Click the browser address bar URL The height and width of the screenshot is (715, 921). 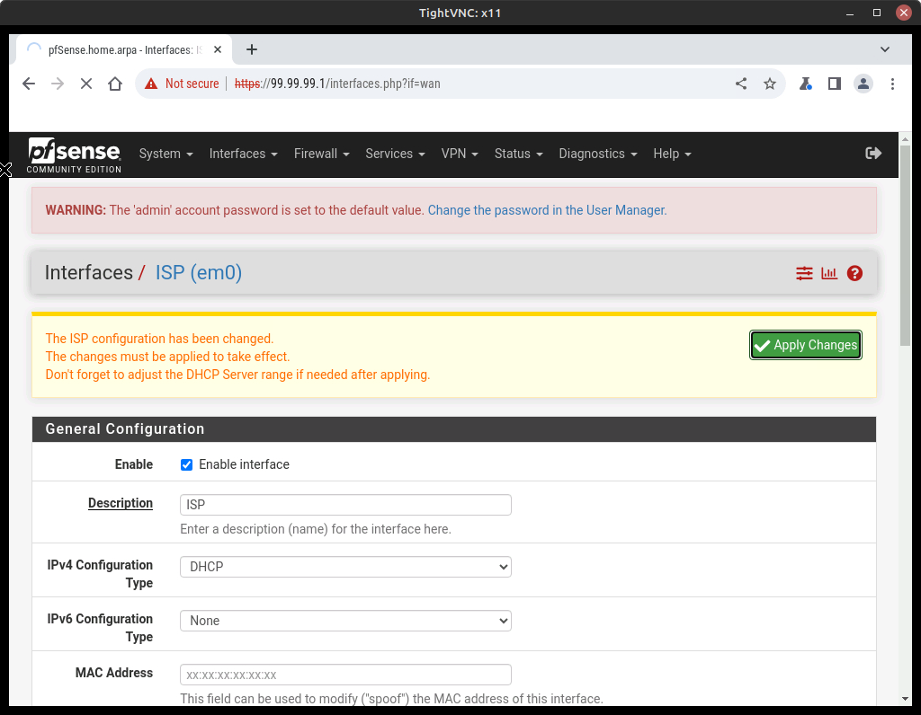(337, 84)
